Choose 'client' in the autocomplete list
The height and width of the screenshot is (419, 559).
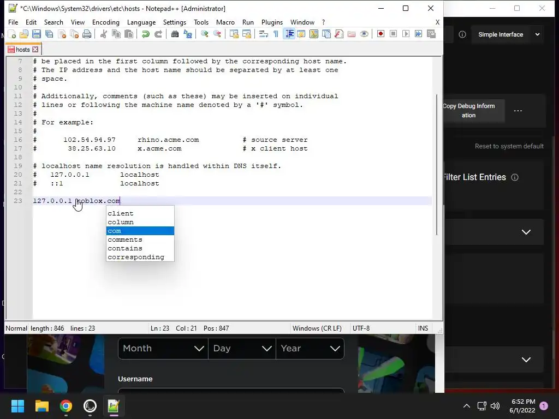point(140,213)
